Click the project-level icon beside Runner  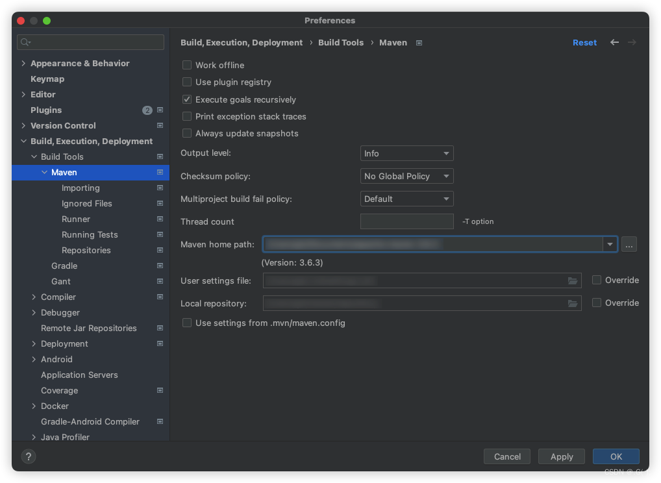pyautogui.click(x=160, y=219)
